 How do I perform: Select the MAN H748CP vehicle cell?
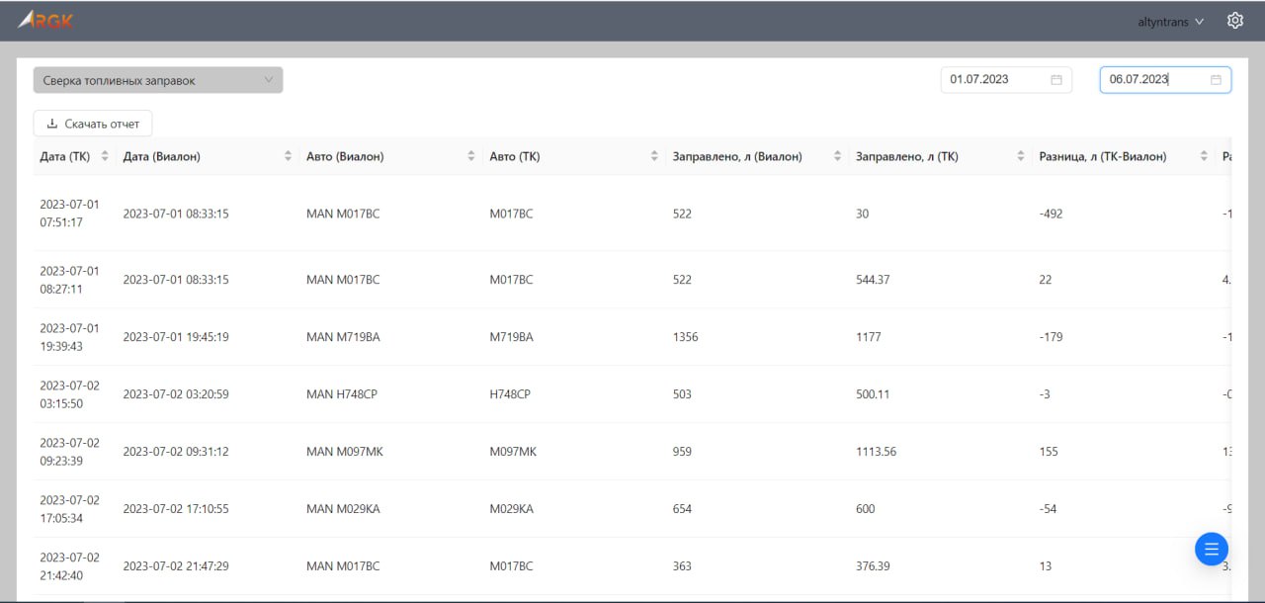(342, 394)
